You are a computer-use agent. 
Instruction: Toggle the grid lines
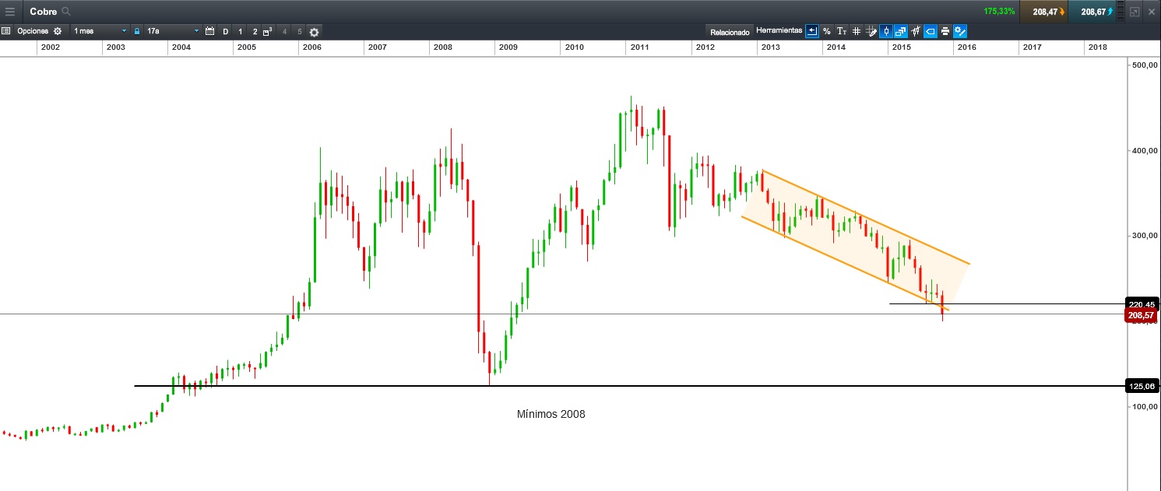click(x=857, y=31)
